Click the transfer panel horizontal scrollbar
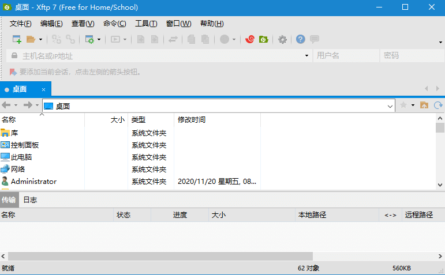Screen dimensions: 445x275 160,256
